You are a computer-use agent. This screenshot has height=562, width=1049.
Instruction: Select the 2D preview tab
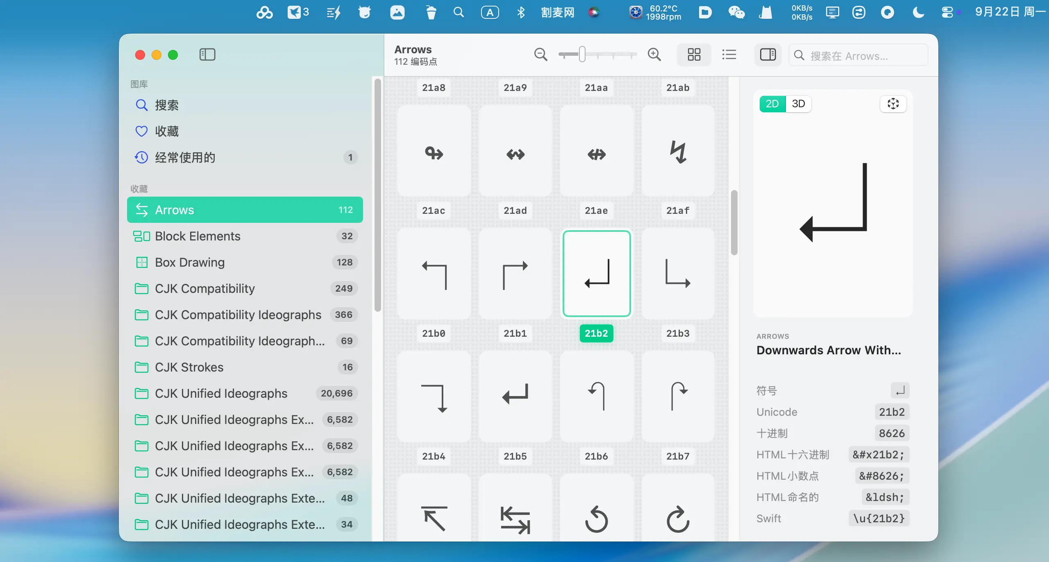[x=772, y=104]
